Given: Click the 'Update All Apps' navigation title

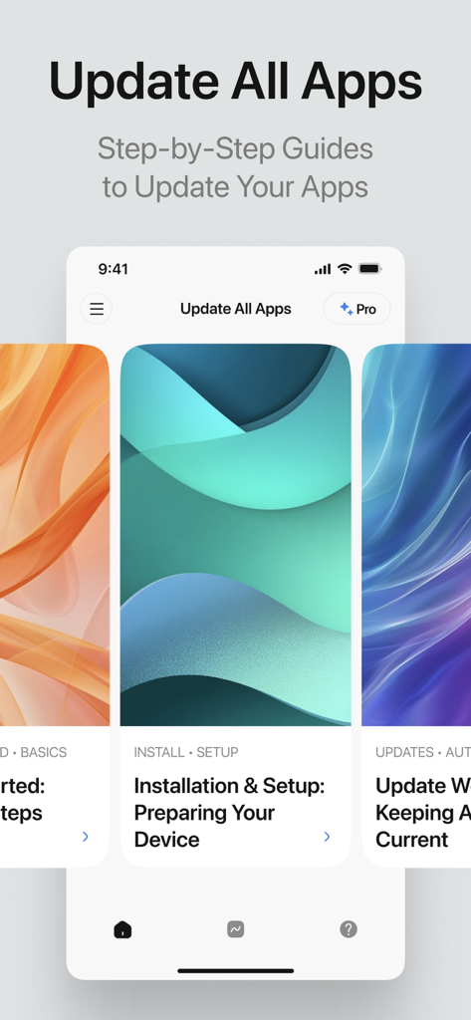Looking at the screenshot, I should [235, 309].
